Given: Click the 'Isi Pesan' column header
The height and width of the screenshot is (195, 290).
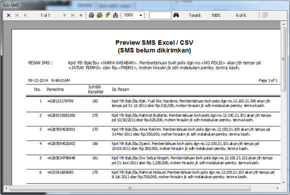Looking at the screenshot, I should [120, 89].
